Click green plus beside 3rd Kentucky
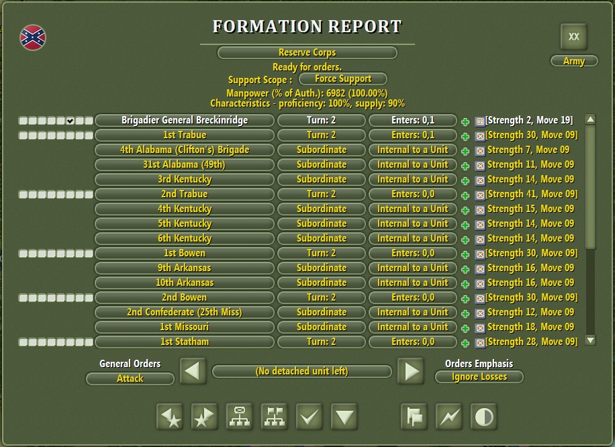615x447 pixels. (465, 181)
